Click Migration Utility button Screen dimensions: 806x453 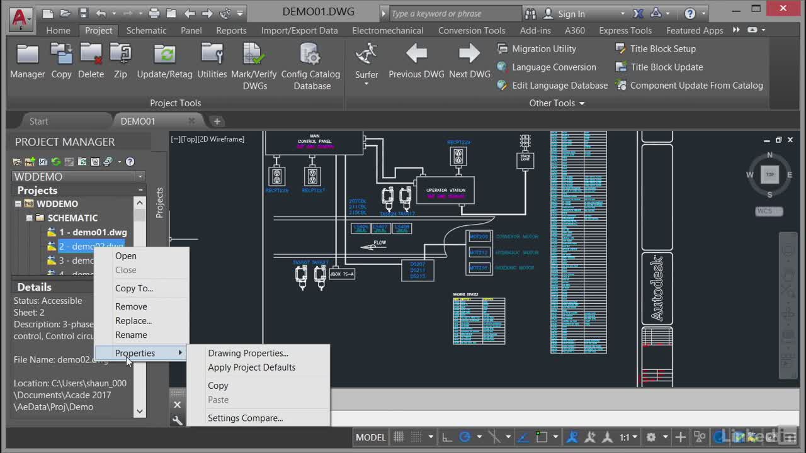(x=537, y=48)
